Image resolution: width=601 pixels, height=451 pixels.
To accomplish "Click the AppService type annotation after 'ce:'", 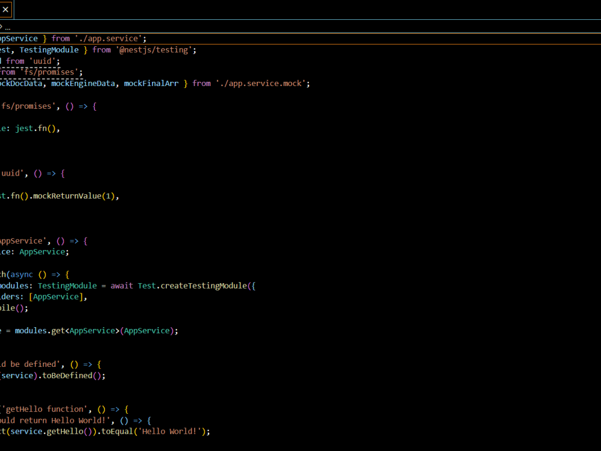I will tap(42, 252).
